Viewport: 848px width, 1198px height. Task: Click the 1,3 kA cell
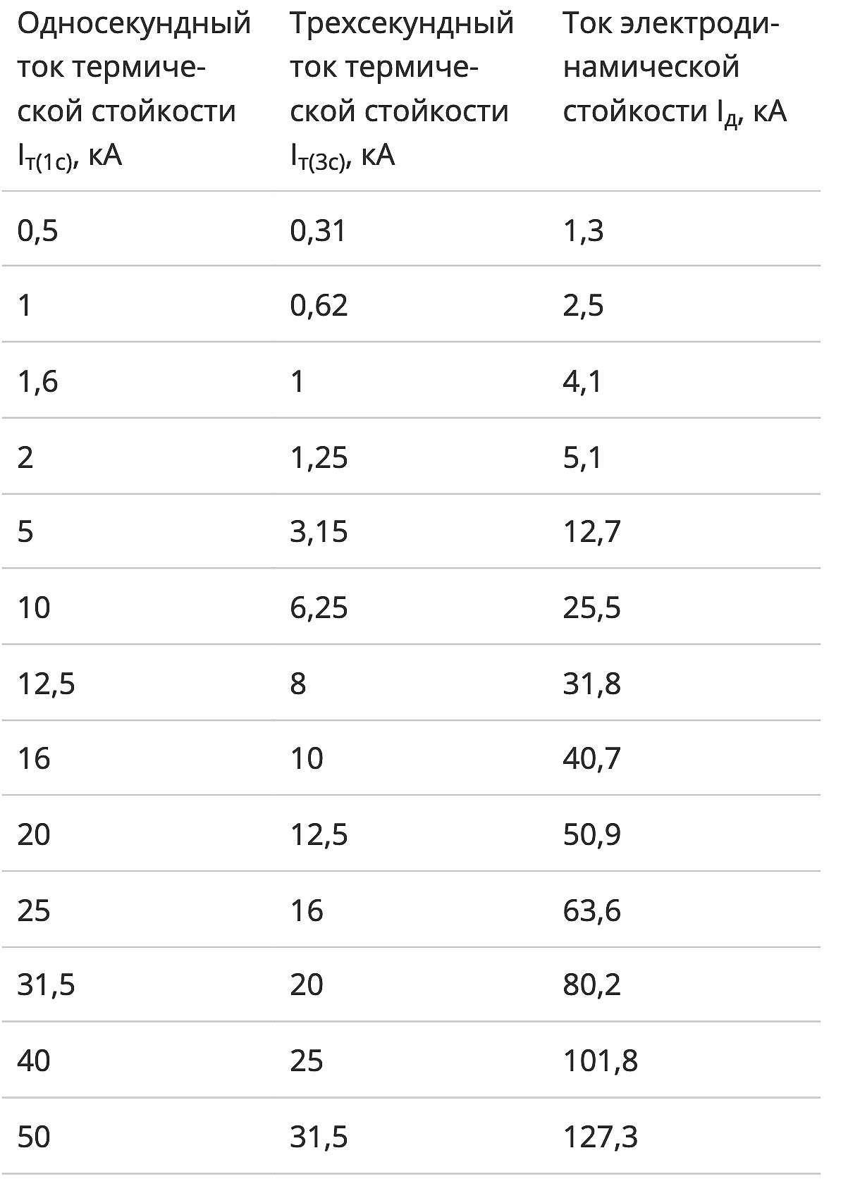pyautogui.click(x=584, y=230)
